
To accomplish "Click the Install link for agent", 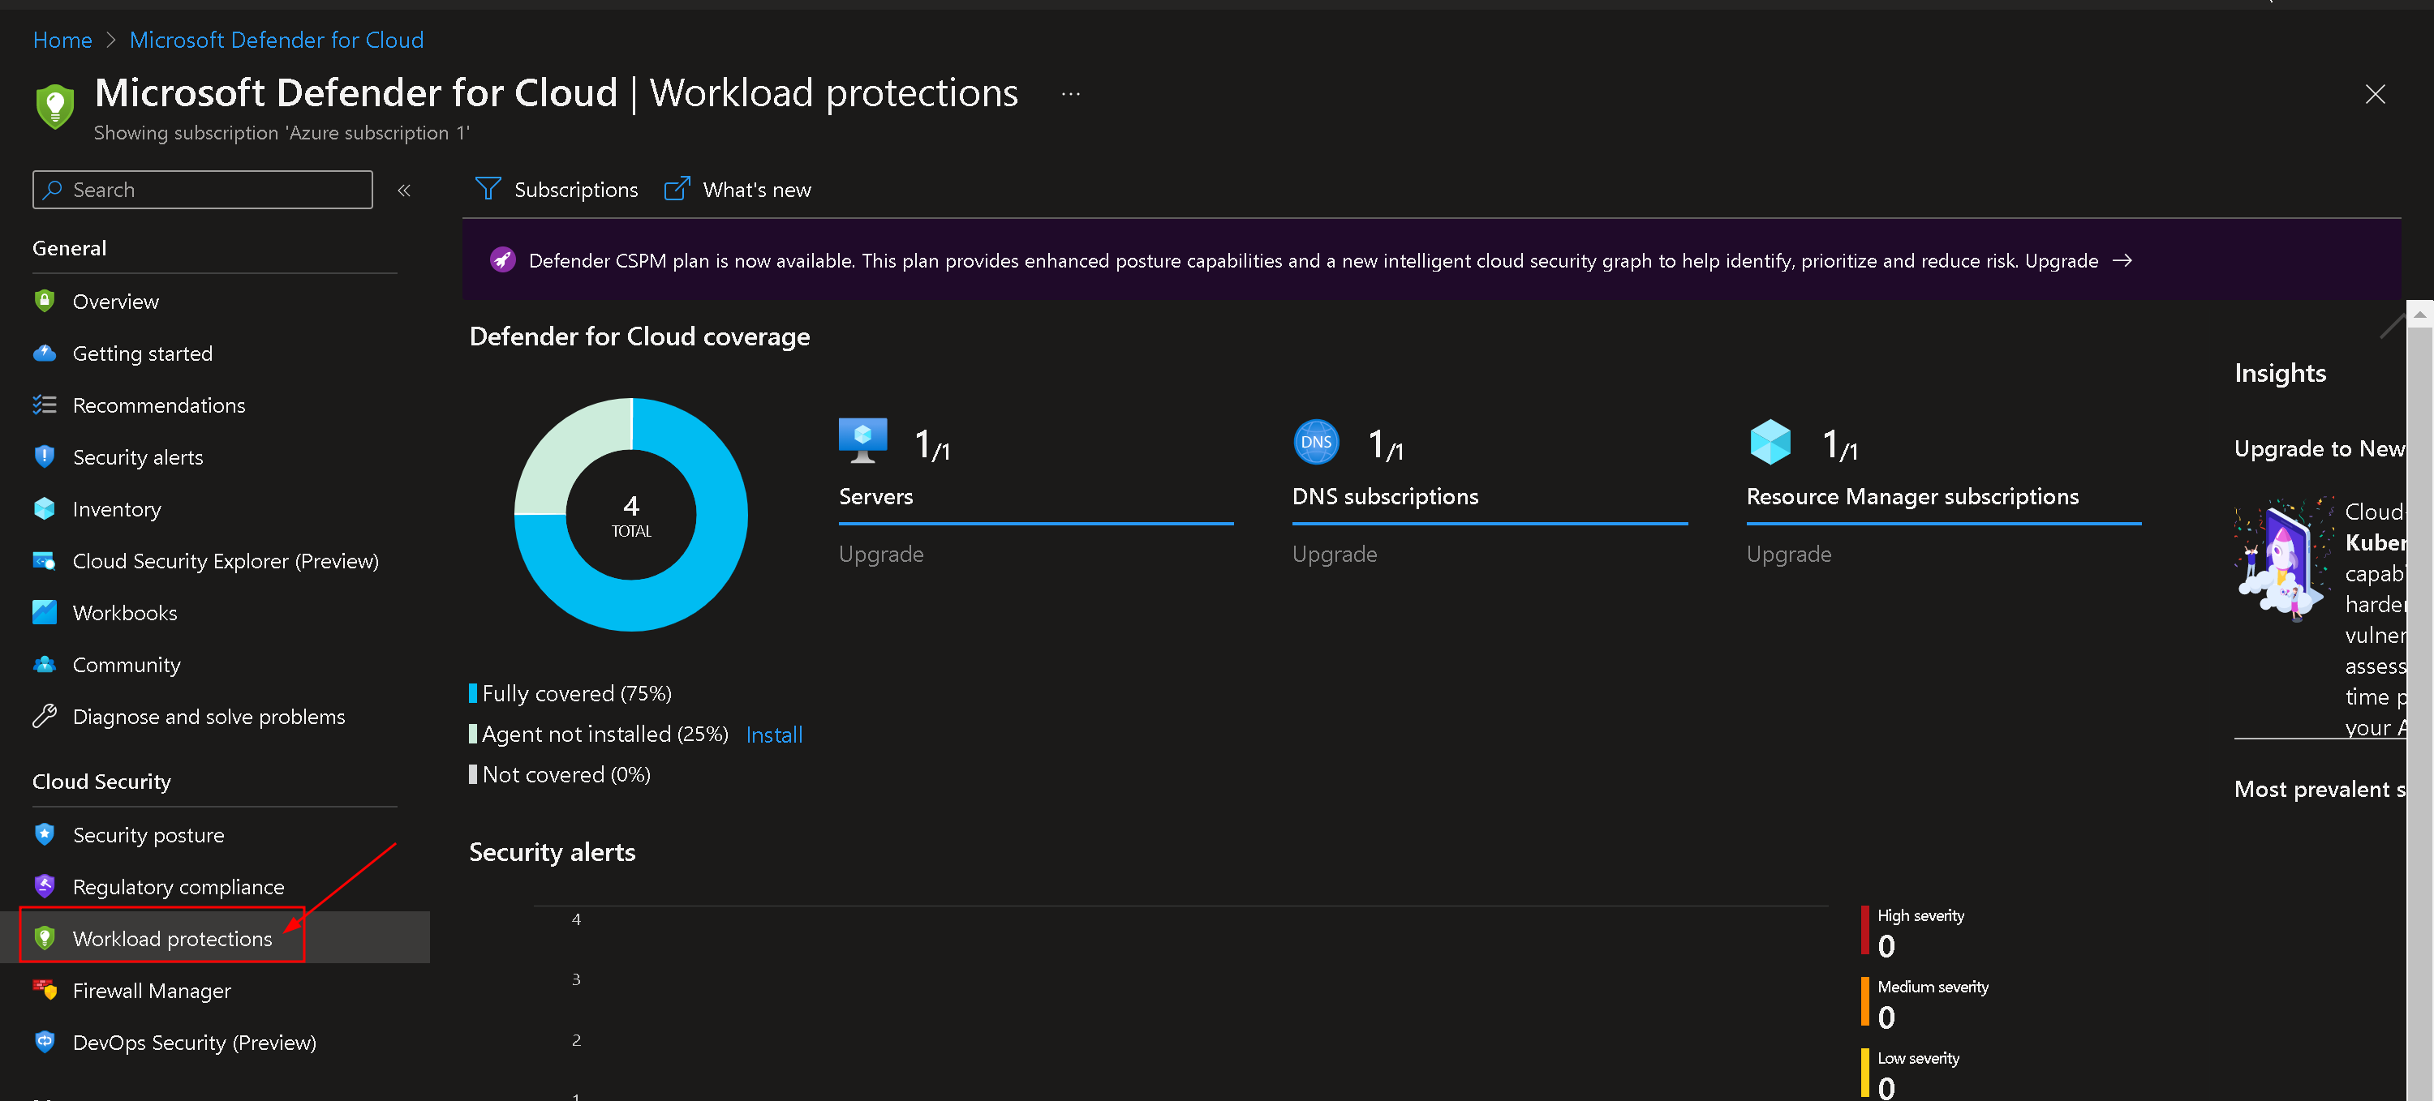I will pos(774,735).
